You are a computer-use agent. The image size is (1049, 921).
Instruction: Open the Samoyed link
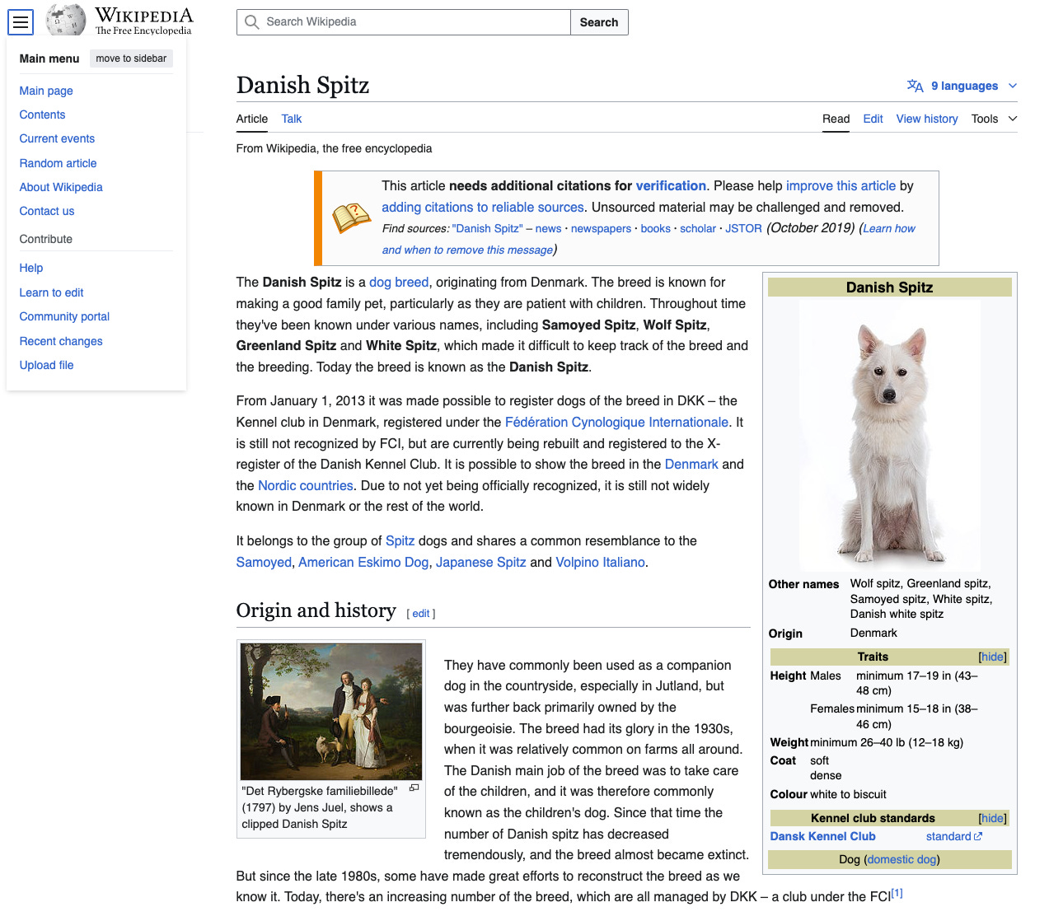(x=264, y=563)
